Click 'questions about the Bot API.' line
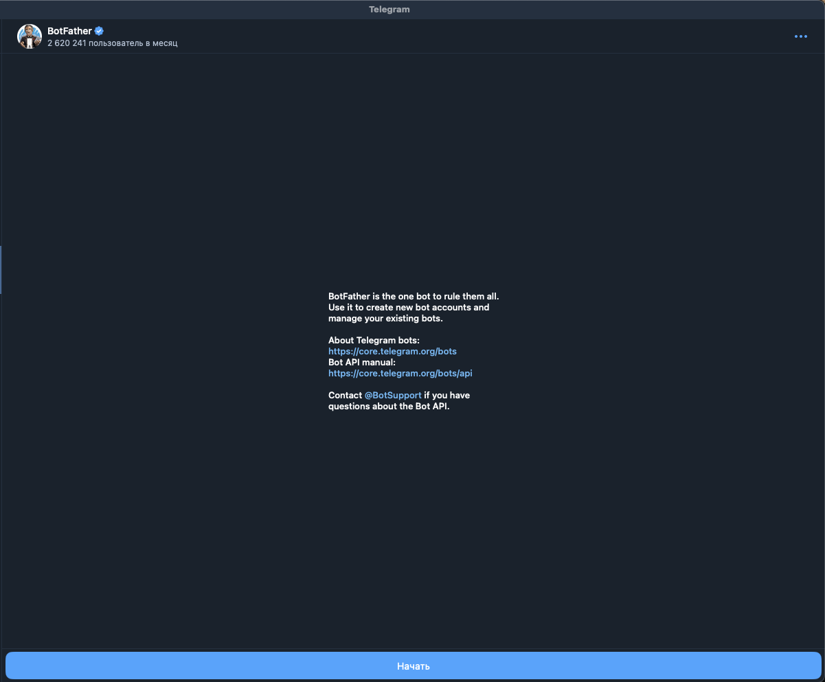 (x=389, y=406)
